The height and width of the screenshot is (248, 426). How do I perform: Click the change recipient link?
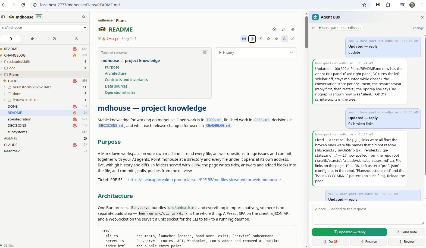(418, 28)
